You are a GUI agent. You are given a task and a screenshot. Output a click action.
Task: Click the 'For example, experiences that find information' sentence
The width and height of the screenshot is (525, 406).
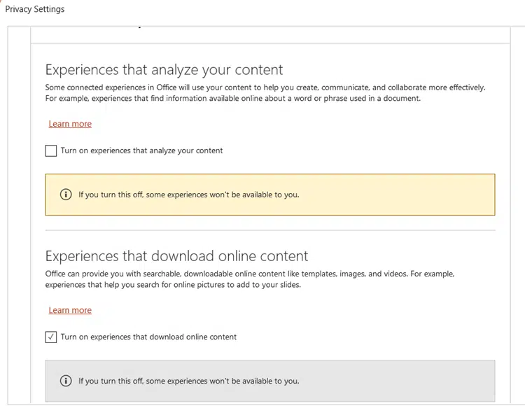232,99
